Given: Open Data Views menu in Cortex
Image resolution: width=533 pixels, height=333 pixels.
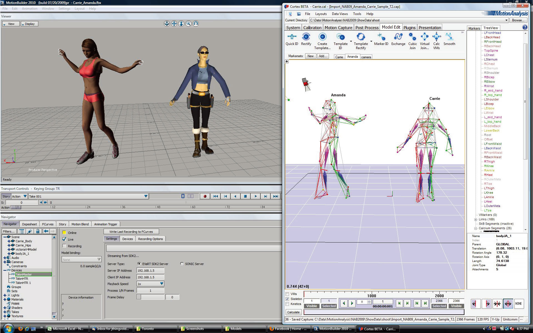Looking at the screenshot, I should click(x=340, y=14).
